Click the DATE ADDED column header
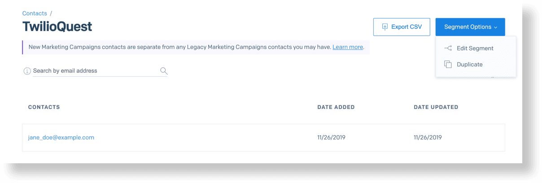 coord(336,107)
